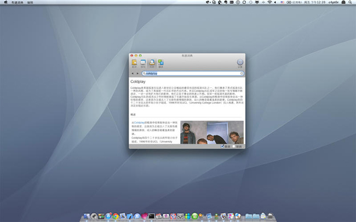Click the Coldplay heading title
The width and height of the screenshot is (356, 222).
click(x=138, y=81)
